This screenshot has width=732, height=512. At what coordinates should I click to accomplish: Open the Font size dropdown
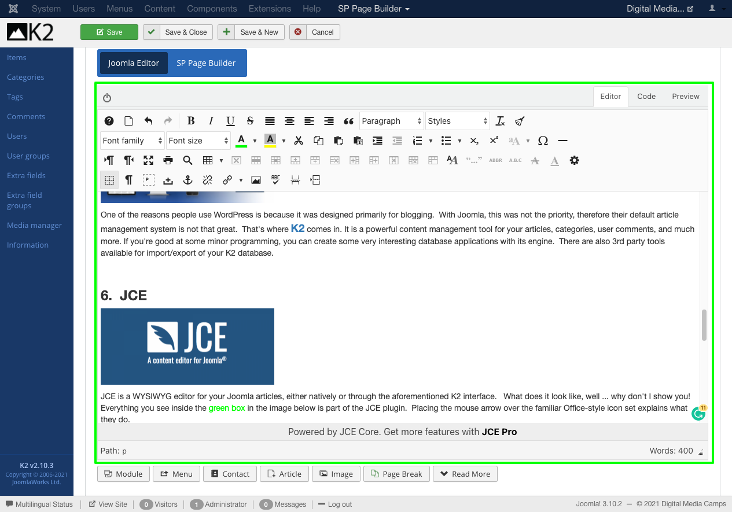pos(198,141)
